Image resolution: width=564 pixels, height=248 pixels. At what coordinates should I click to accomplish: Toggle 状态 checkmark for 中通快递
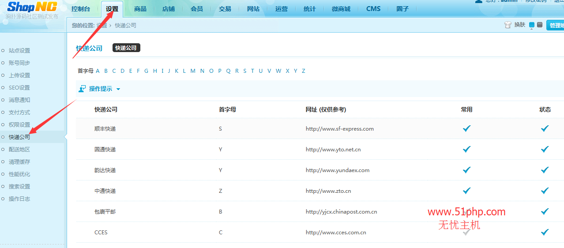click(545, 191)
